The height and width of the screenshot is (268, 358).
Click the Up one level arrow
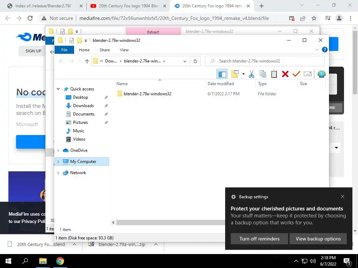tap(87, 61)
